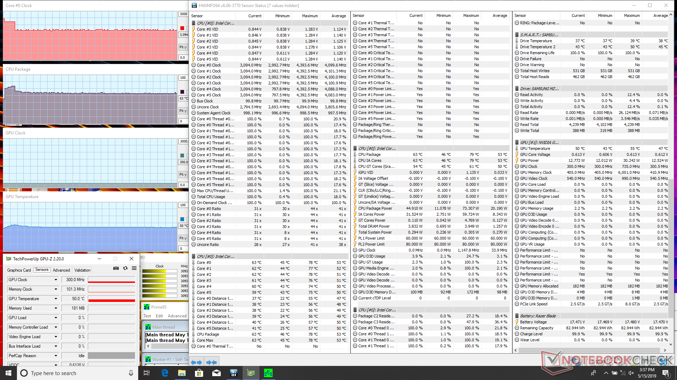Open Microsoft Edge from the taskbar

tap(165, 373)
